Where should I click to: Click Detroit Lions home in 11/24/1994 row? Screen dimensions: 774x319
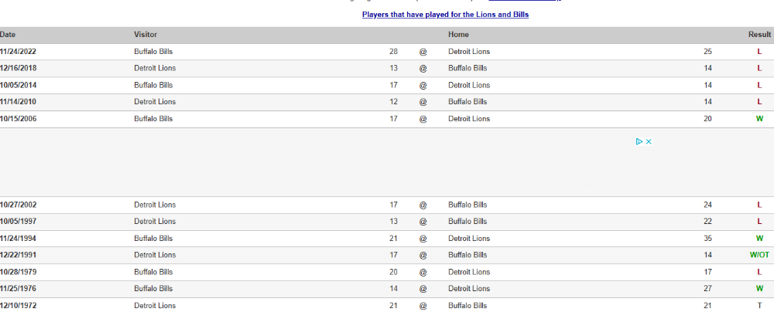point(469,238)
